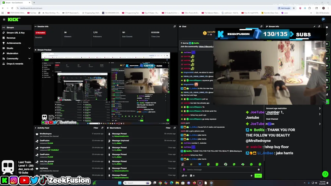This screenshot has width=331, height=186.
Task: Open the shop icon showing 0
Action: (192, 176)
